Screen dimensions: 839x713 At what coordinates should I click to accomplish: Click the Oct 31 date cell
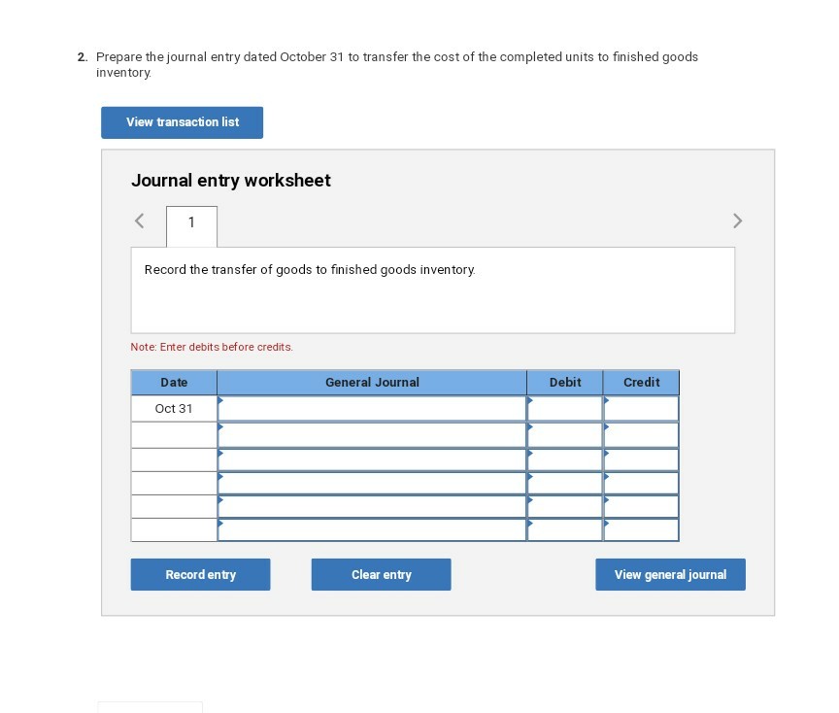click(x=173, y=409)
